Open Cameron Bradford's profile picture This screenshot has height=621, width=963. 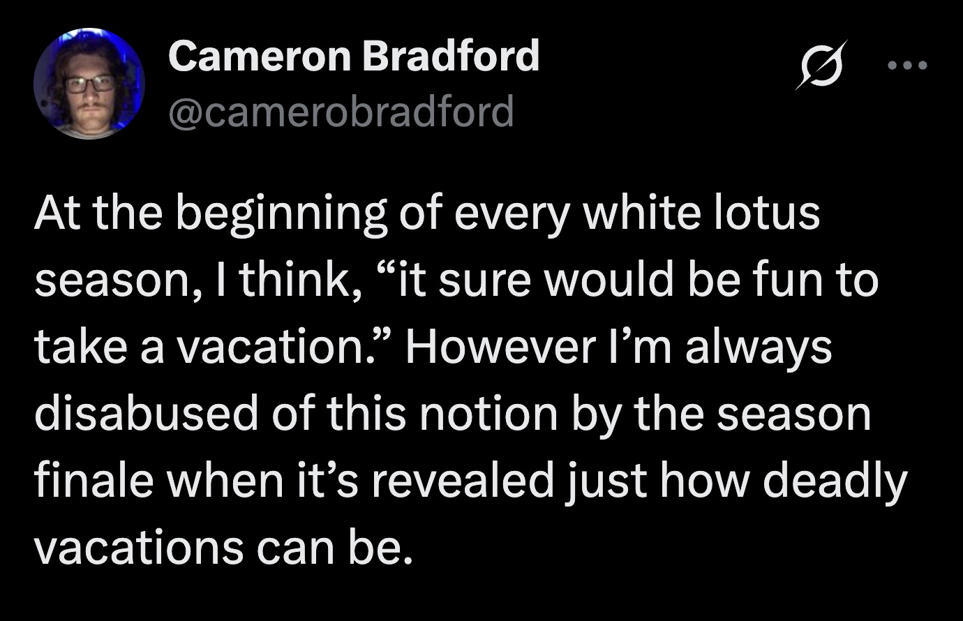(x=89, y=83)
